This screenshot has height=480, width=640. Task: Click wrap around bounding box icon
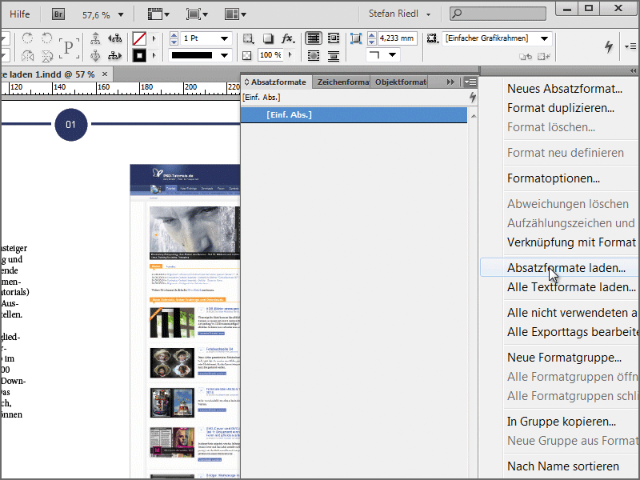click(x=334, y=38)
